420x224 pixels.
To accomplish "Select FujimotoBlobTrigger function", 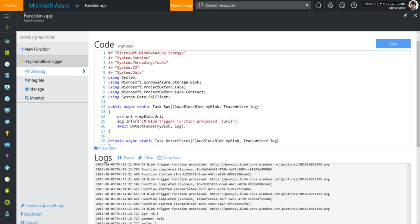I will click(x=52, y=61).
